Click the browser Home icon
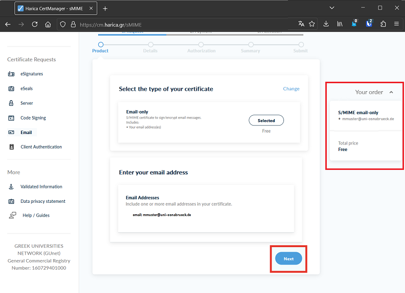The height and width of the screenshot is (293, 405). [x=48, y=24]
